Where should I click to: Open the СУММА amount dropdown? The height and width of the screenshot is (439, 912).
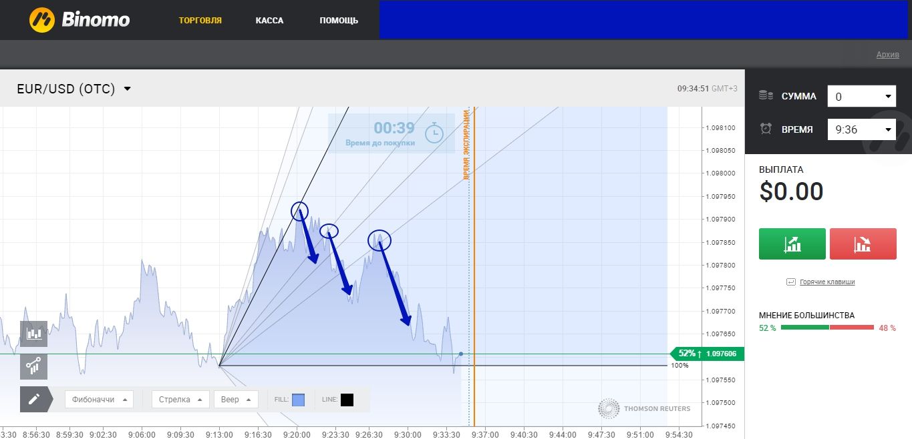click(x=861, y=96)
